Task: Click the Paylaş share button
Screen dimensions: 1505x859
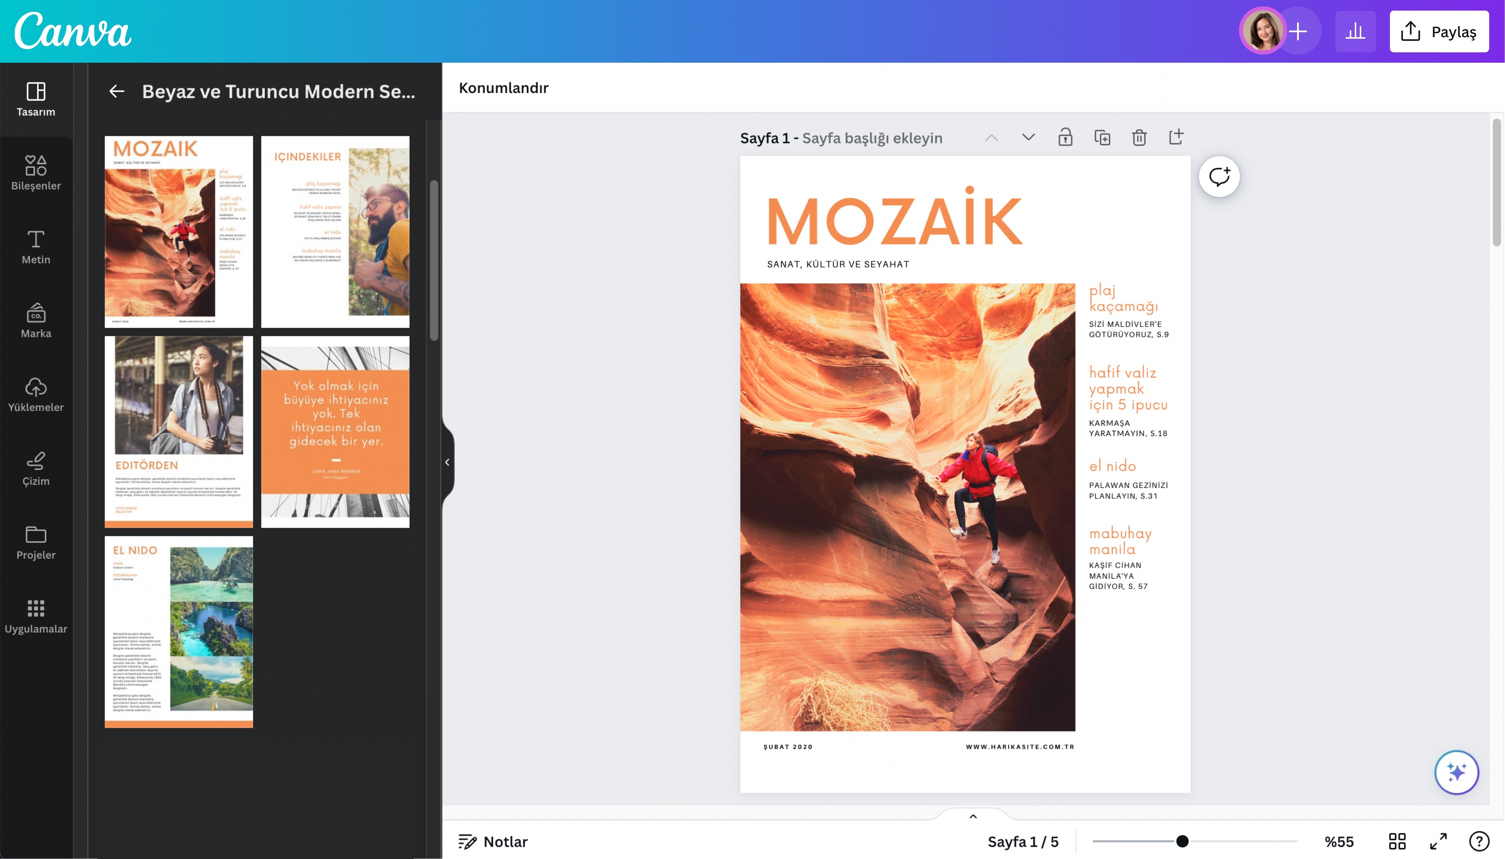Action: (x=1439, y=31)
